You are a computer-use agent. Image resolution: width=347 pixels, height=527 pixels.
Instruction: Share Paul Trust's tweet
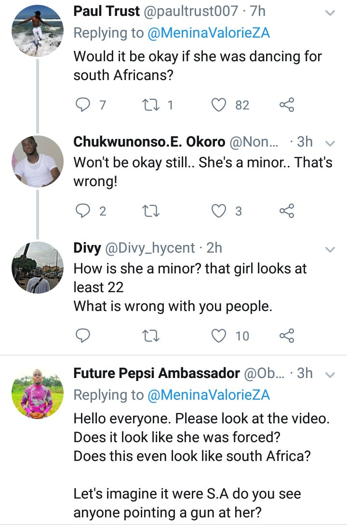(287, 105)
